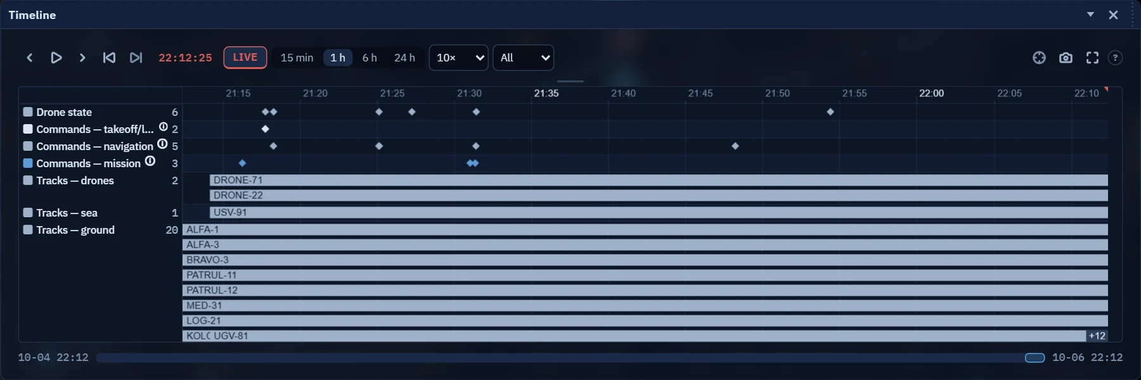Open the 10× speed dropdown

[x=459, y=58]
